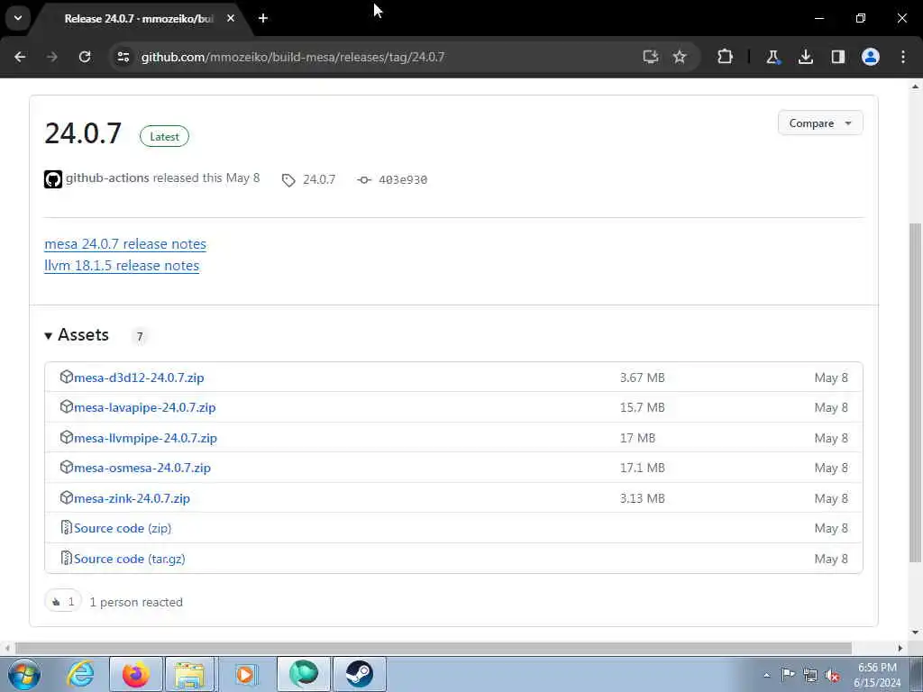Toggle the browser side panel icon
Image resolution: width=923 pixels, height=692 pixels.
837,57
